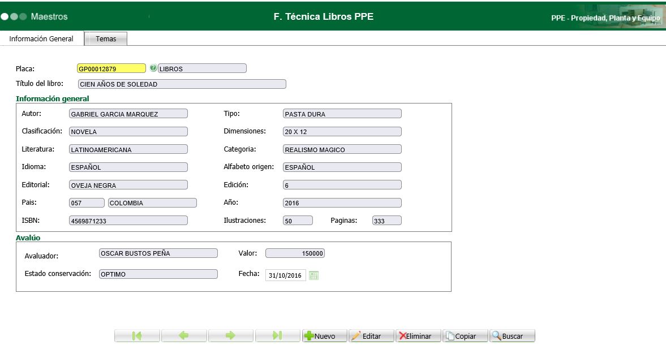Click the Clasificación field NOVELA

[x=128, y=132]
